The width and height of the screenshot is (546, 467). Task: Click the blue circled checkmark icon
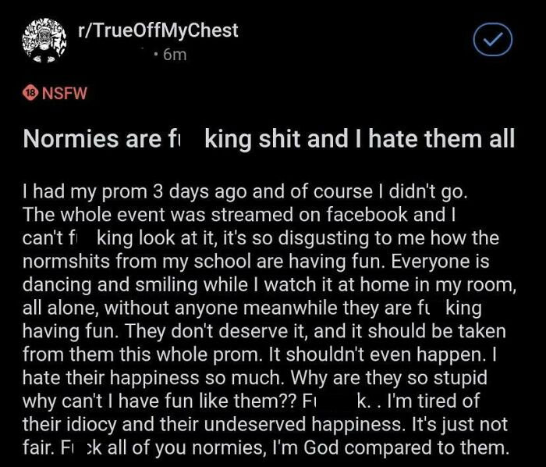pyautogui.click(x=493, y=39)
